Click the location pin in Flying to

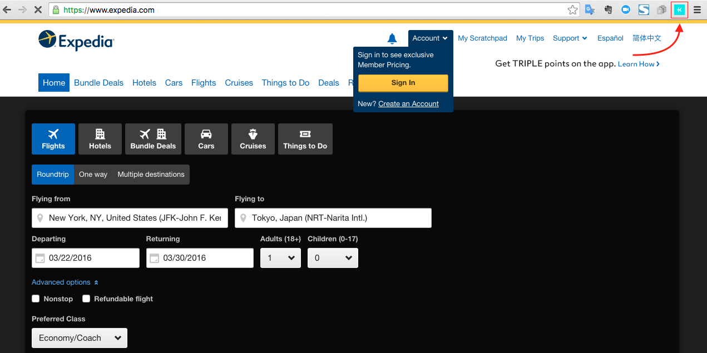coord(243,218)
